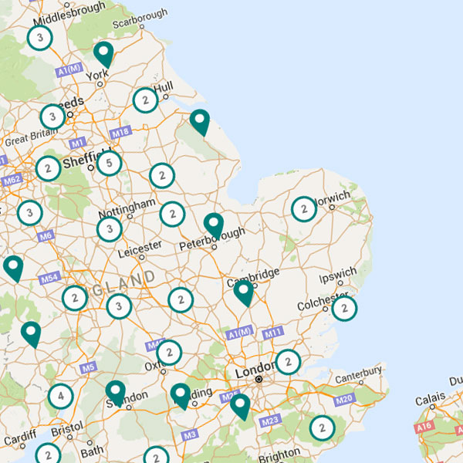Open the 5 cluster near Sheffield
Screen dimensions: 463x463
coord(110,164)
